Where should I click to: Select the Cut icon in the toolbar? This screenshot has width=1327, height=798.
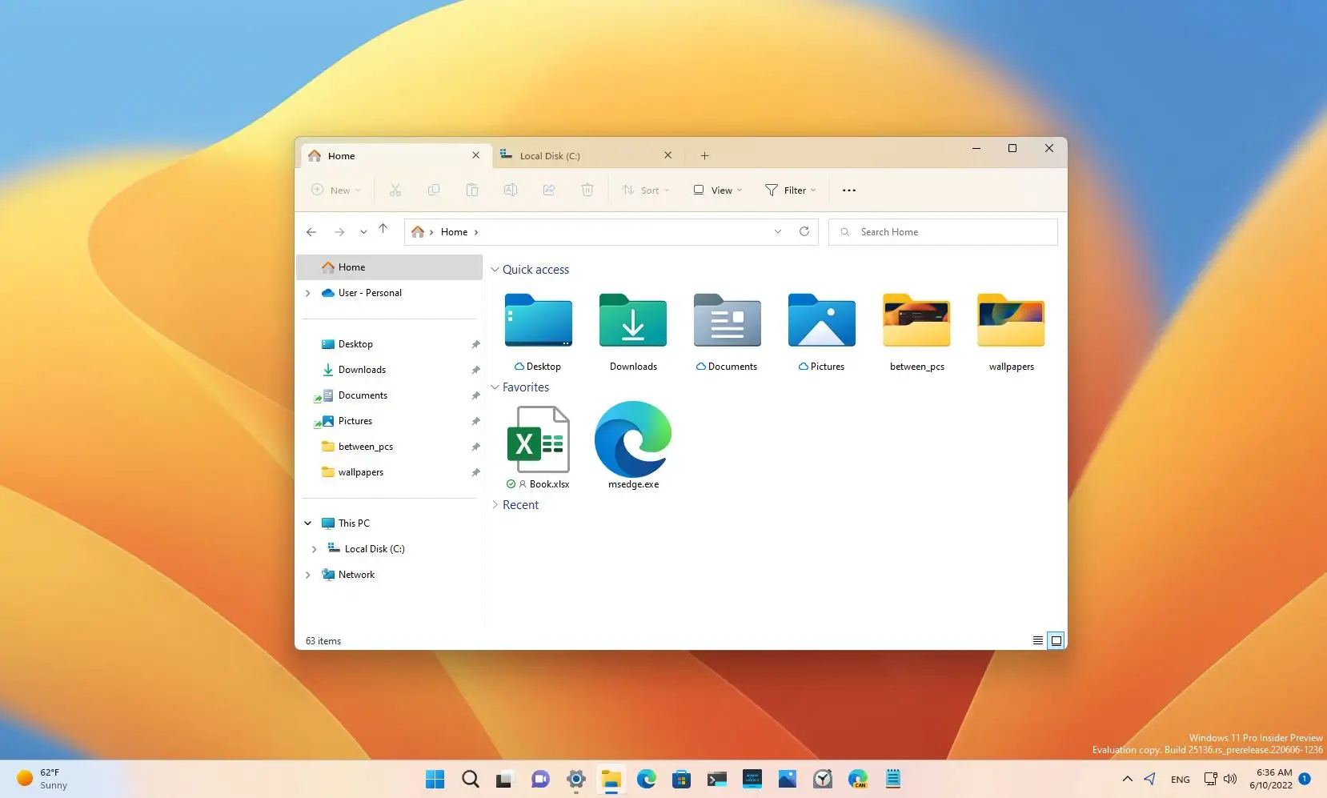pos(395,190)
